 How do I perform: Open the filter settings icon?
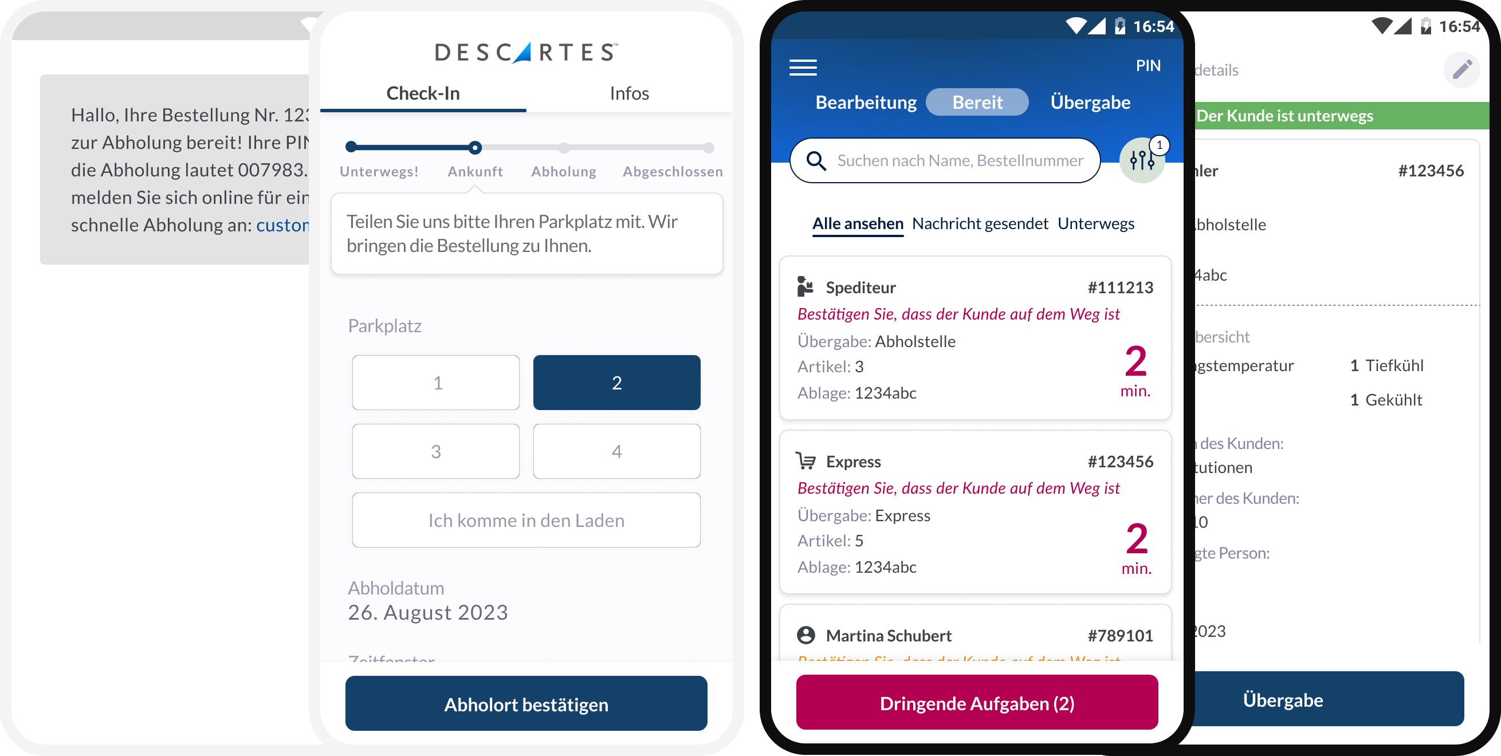pyautogui.click(x=1141, y=160)
